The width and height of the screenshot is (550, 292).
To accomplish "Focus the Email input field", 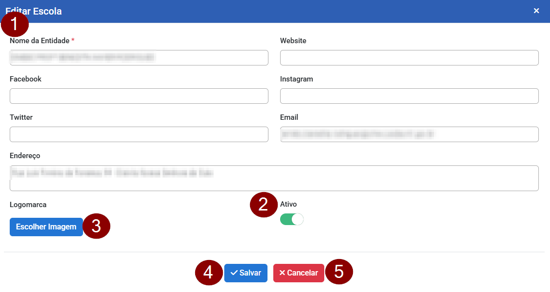I will [409, 134].
